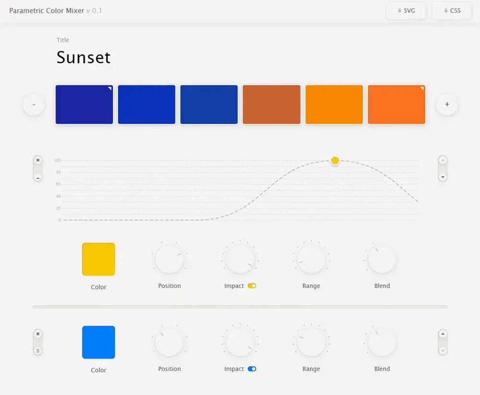Delete the yellow layer with x icon
This screenshot has width=480, height=395.
(x=38, y=160)
